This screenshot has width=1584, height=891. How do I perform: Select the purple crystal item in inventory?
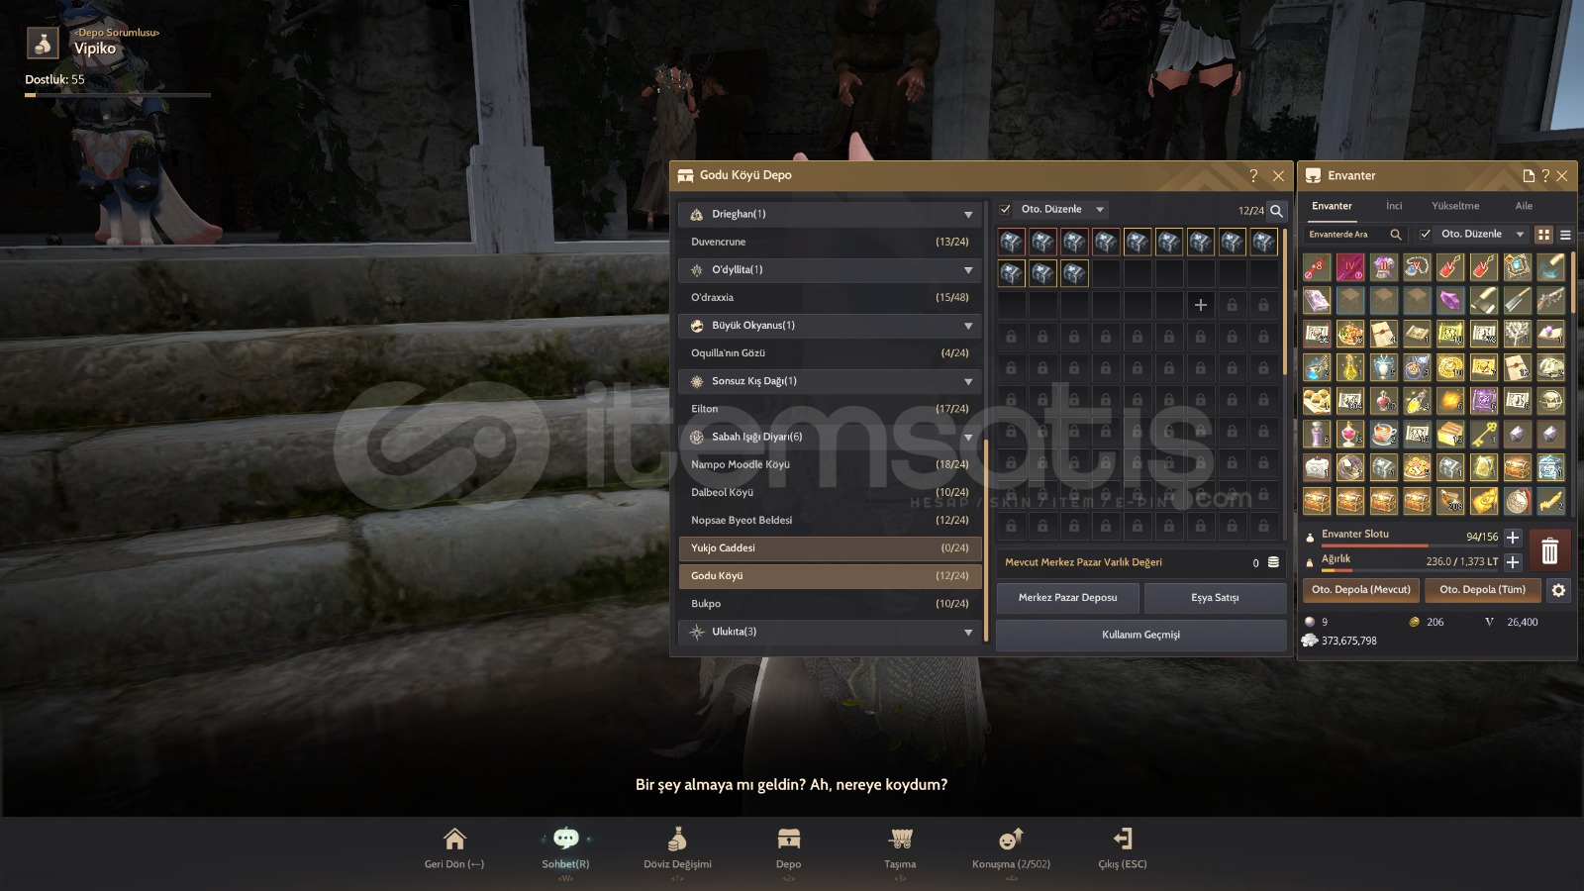(1450, 300)
